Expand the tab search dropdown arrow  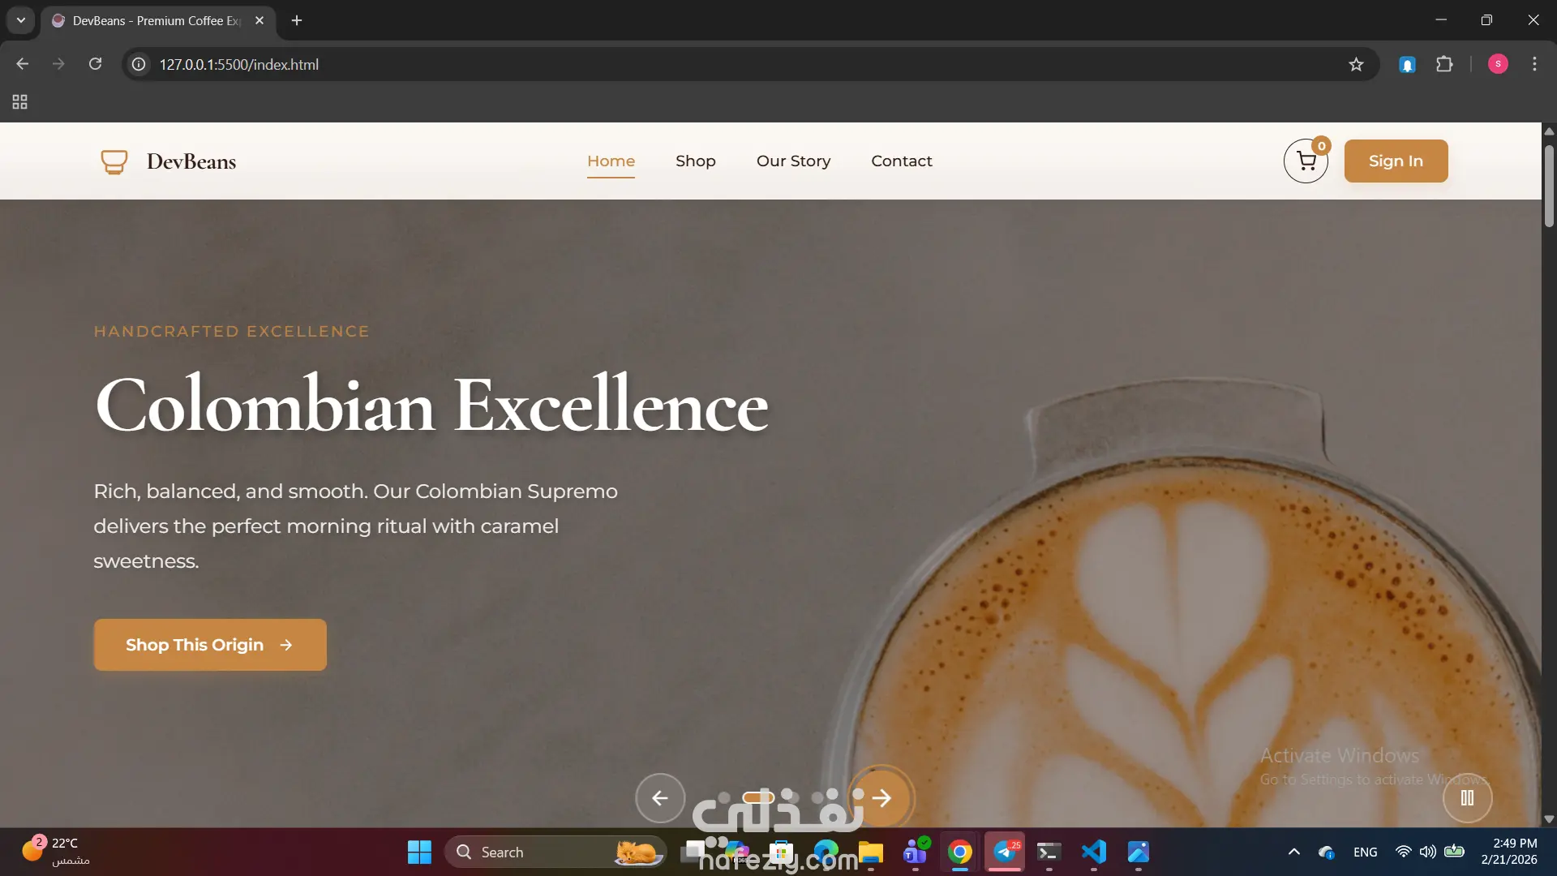click(x=21, y=20)
